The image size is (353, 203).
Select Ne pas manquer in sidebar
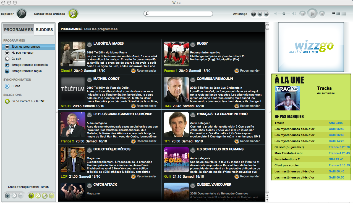(28, 53)
